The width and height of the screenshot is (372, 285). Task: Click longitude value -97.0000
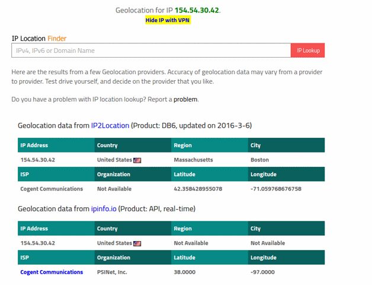tap(264, 272)
